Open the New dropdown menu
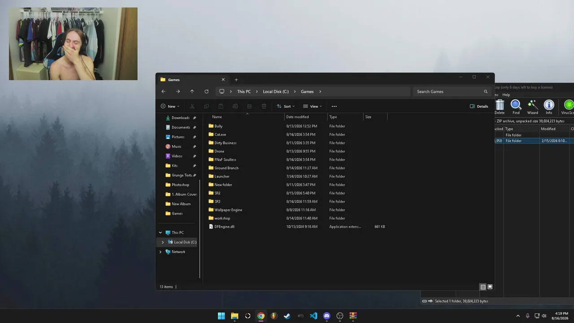The width and height of the screenshot is (574, 323). point(170,106)
